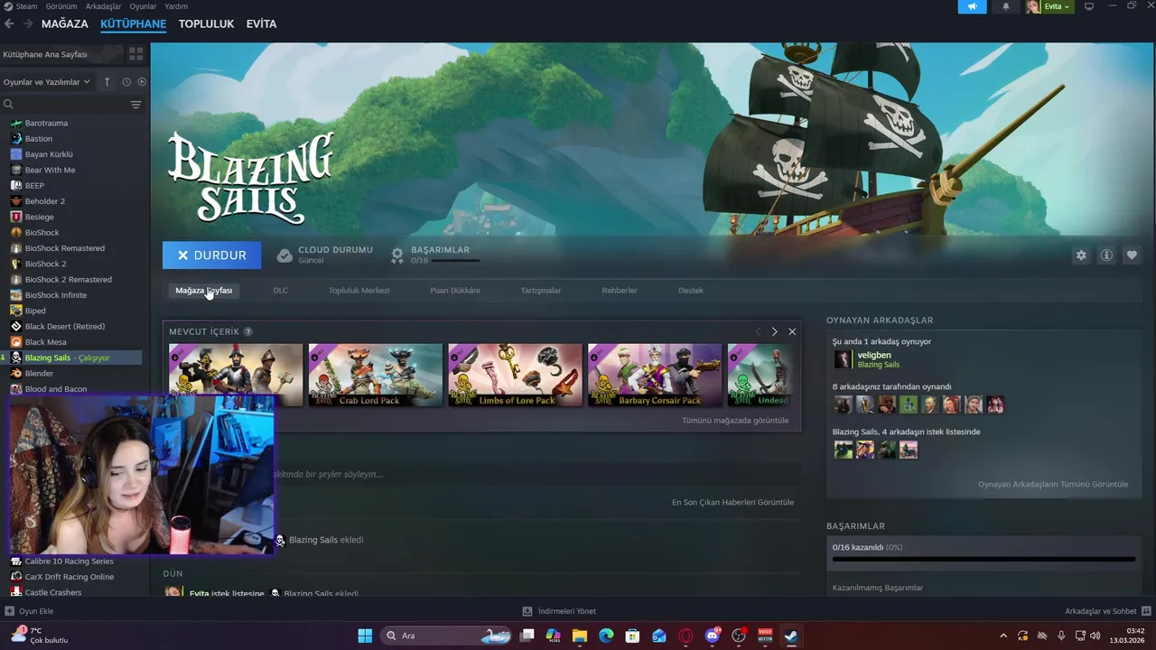The width and height of the screenshot is (1156, 650).
Task: Open the Yardım menu
Action: (x=176, y=6)
